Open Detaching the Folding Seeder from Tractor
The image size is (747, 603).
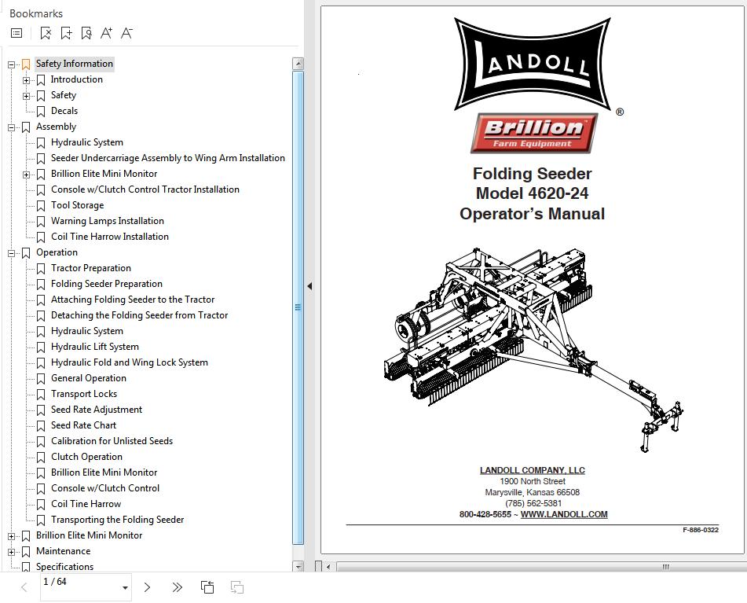pyautogui.click(x=140, y=315)
